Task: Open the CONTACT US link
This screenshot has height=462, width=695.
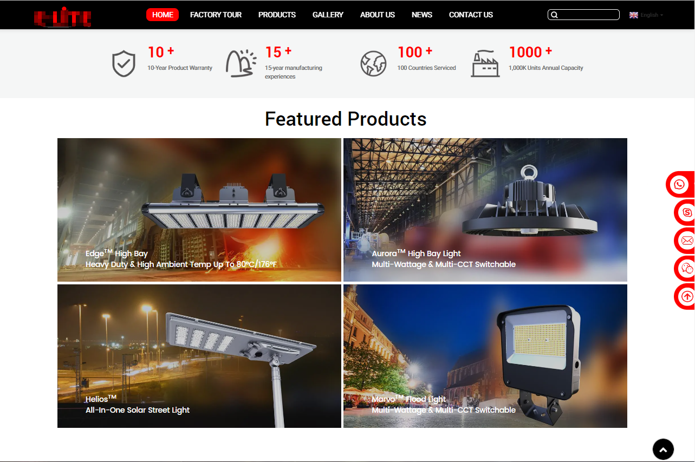Action: tap(471, 15)
